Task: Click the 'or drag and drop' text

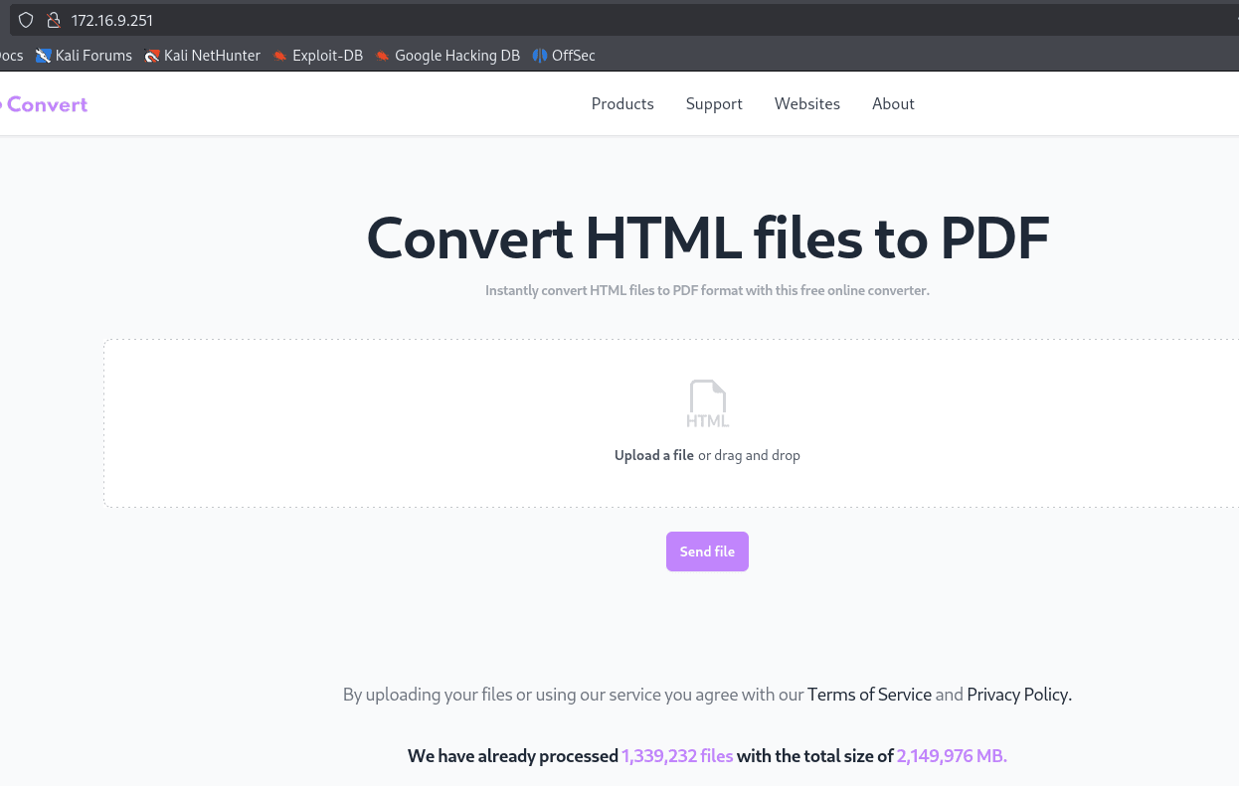Action: coord(749,455)
